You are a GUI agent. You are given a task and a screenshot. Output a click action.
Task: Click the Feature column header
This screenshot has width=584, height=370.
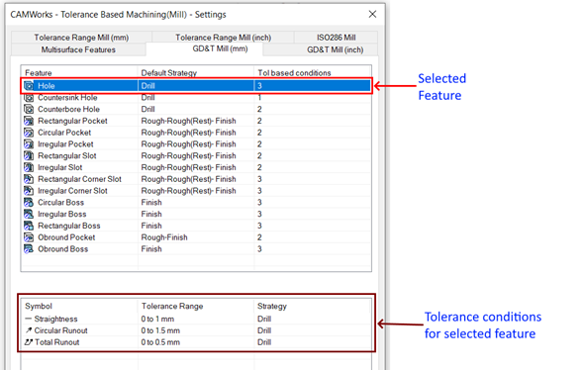79,72
